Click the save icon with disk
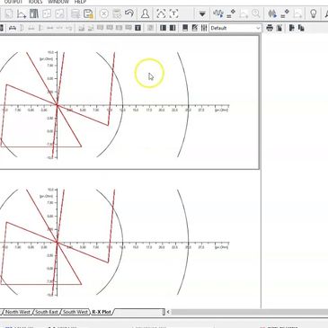Screen dimensions: 328x328 (x=88, y=13)
